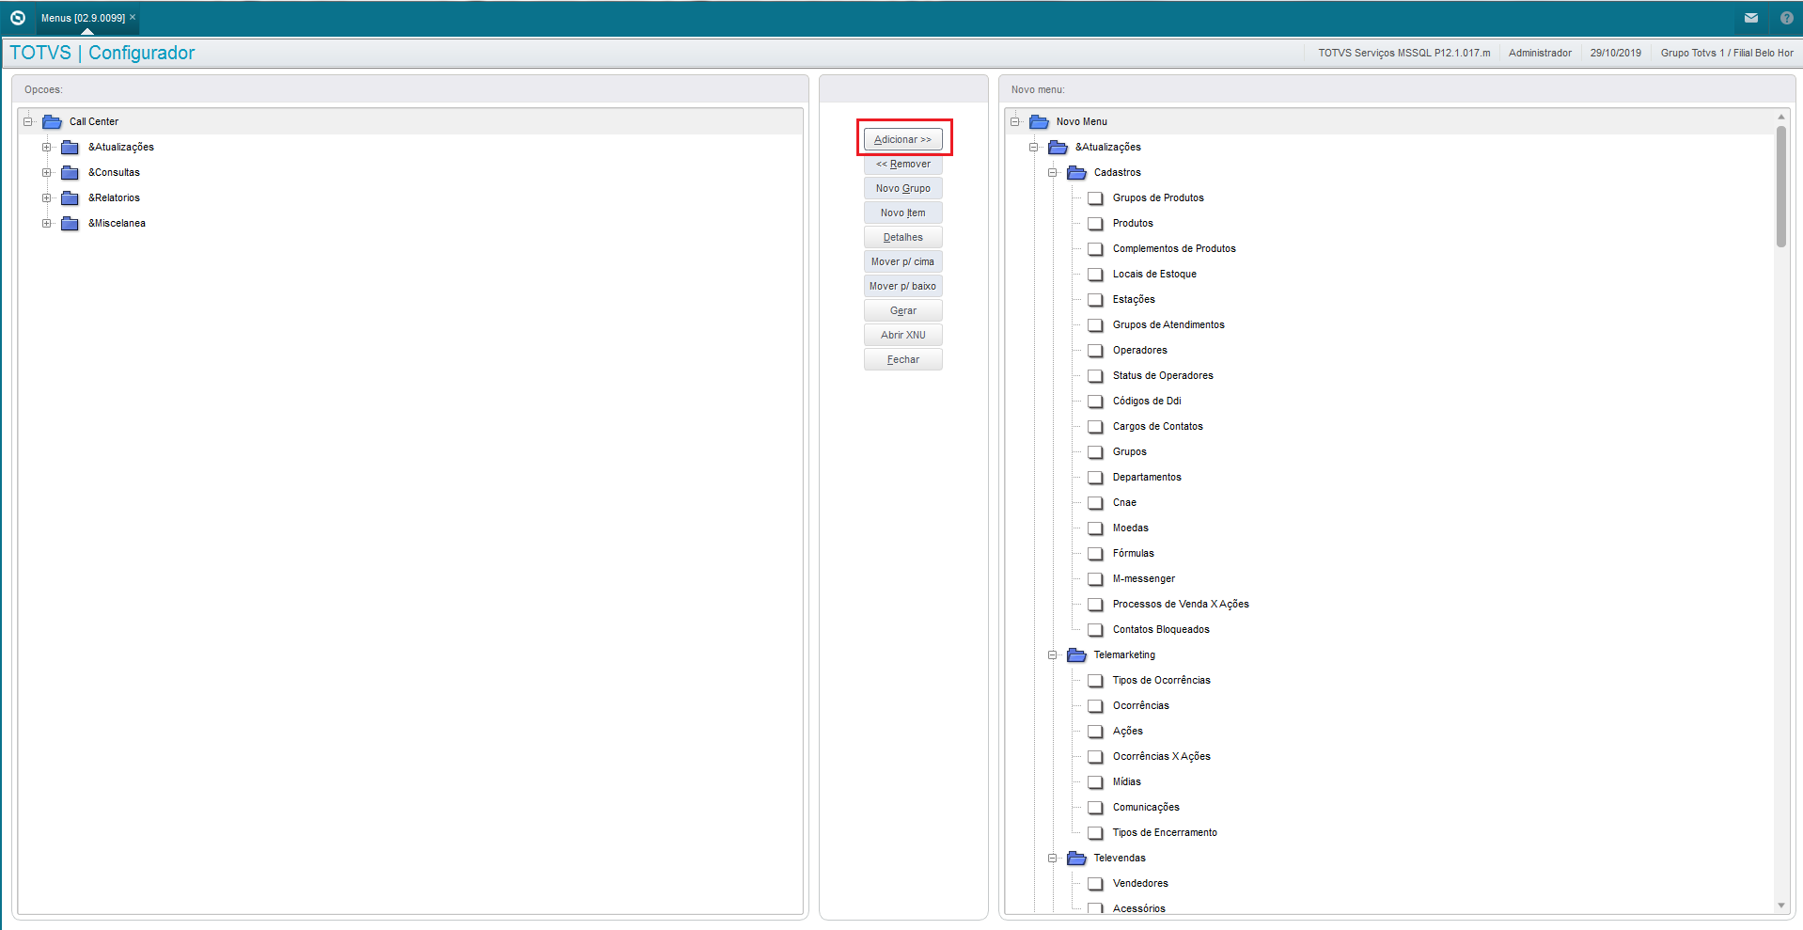Click the TOTVS logo icon in the title bar
Image resolution: width=1803 pixels, height=930 pixels.
point(17,18)
